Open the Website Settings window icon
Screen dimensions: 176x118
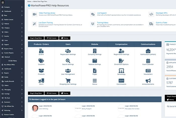pyautogui.click(x=95, y=61)
